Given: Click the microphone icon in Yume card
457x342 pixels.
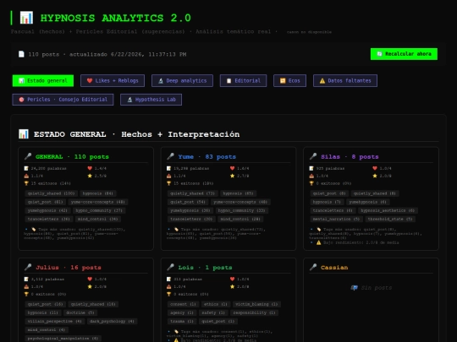Looking at the screenshot, I should point(170,156).
